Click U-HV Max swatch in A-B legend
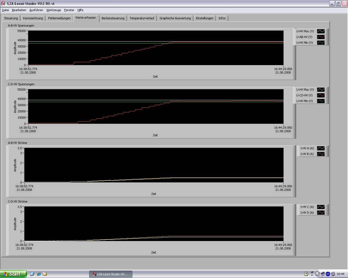This screenshot has height=278, width=348. (x=321, y=31)
